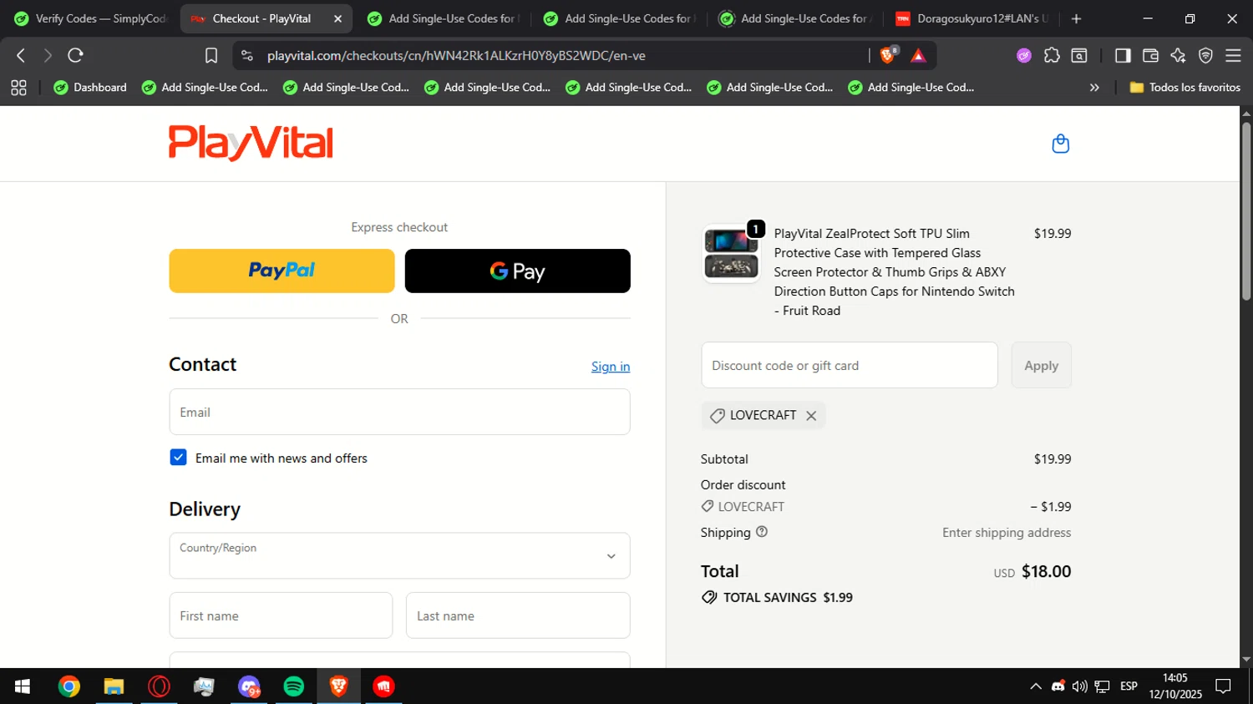Screen dimensions: 1253x704
Task: Click the page vertical scrollbar
Action: (1246, 212)
